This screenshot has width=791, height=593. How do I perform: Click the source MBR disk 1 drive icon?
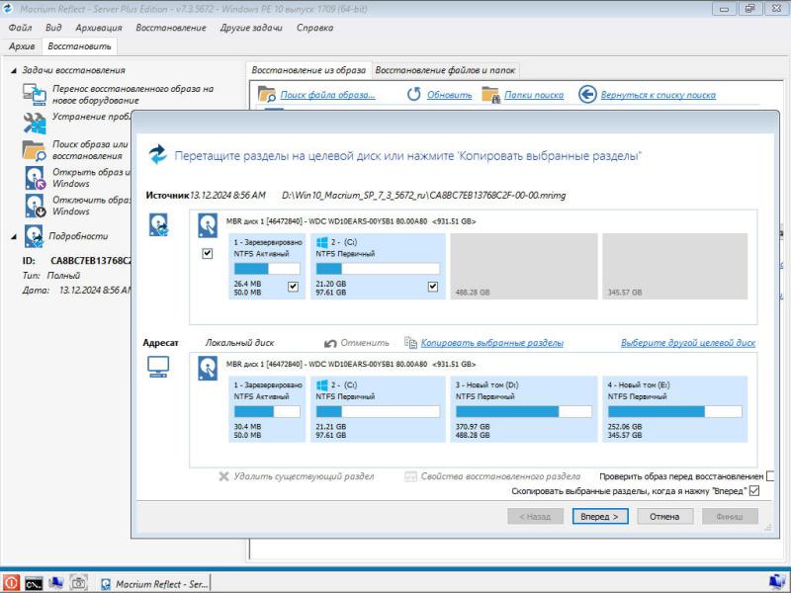point(208,225)
